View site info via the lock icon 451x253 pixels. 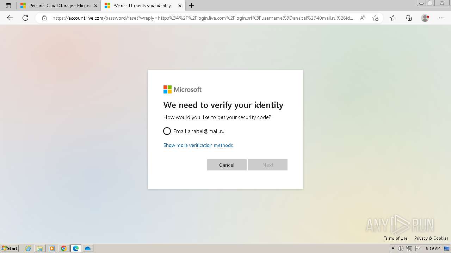tap(44, 18)
